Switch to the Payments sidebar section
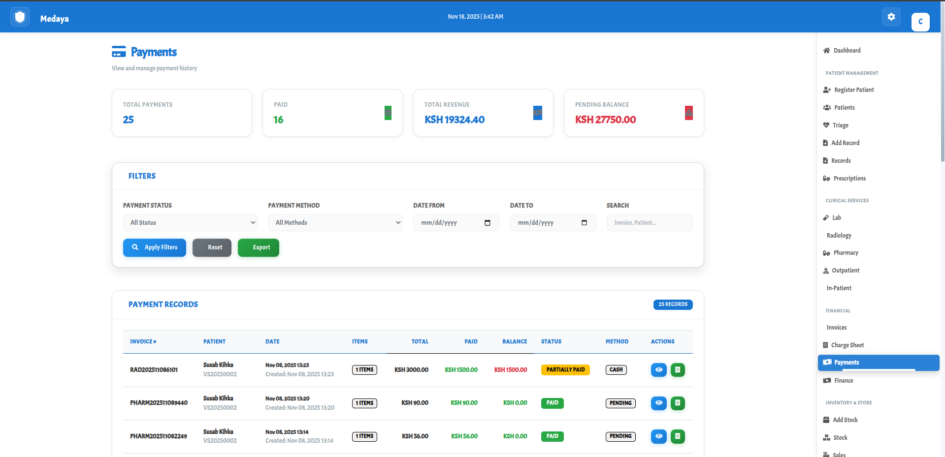 click(x=847, y=363)
